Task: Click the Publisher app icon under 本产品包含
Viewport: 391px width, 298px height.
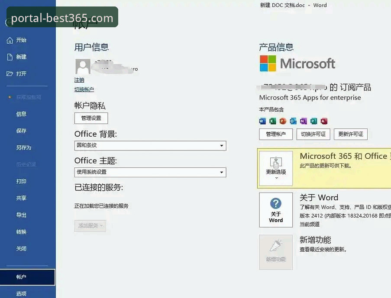Action: coord(313,121)
